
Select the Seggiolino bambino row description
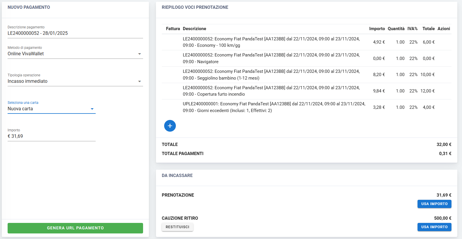(271, 75)
